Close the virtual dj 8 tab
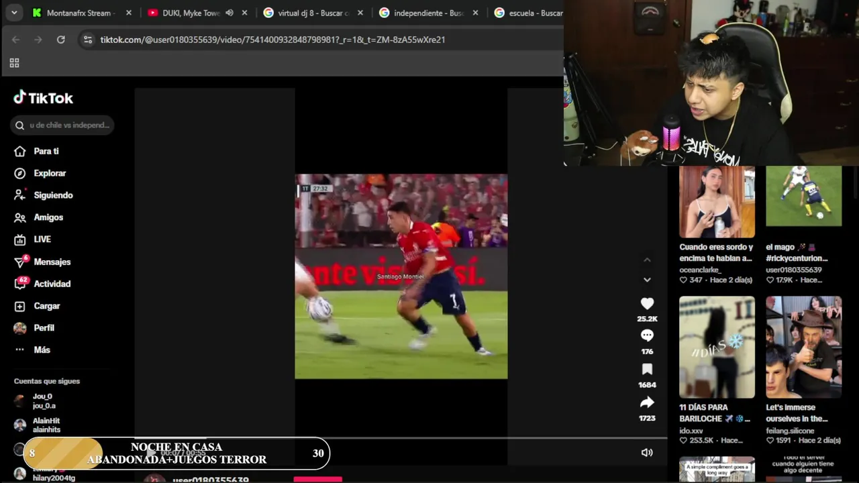Viewport: 859px width, 483px height. pos(360,13)
